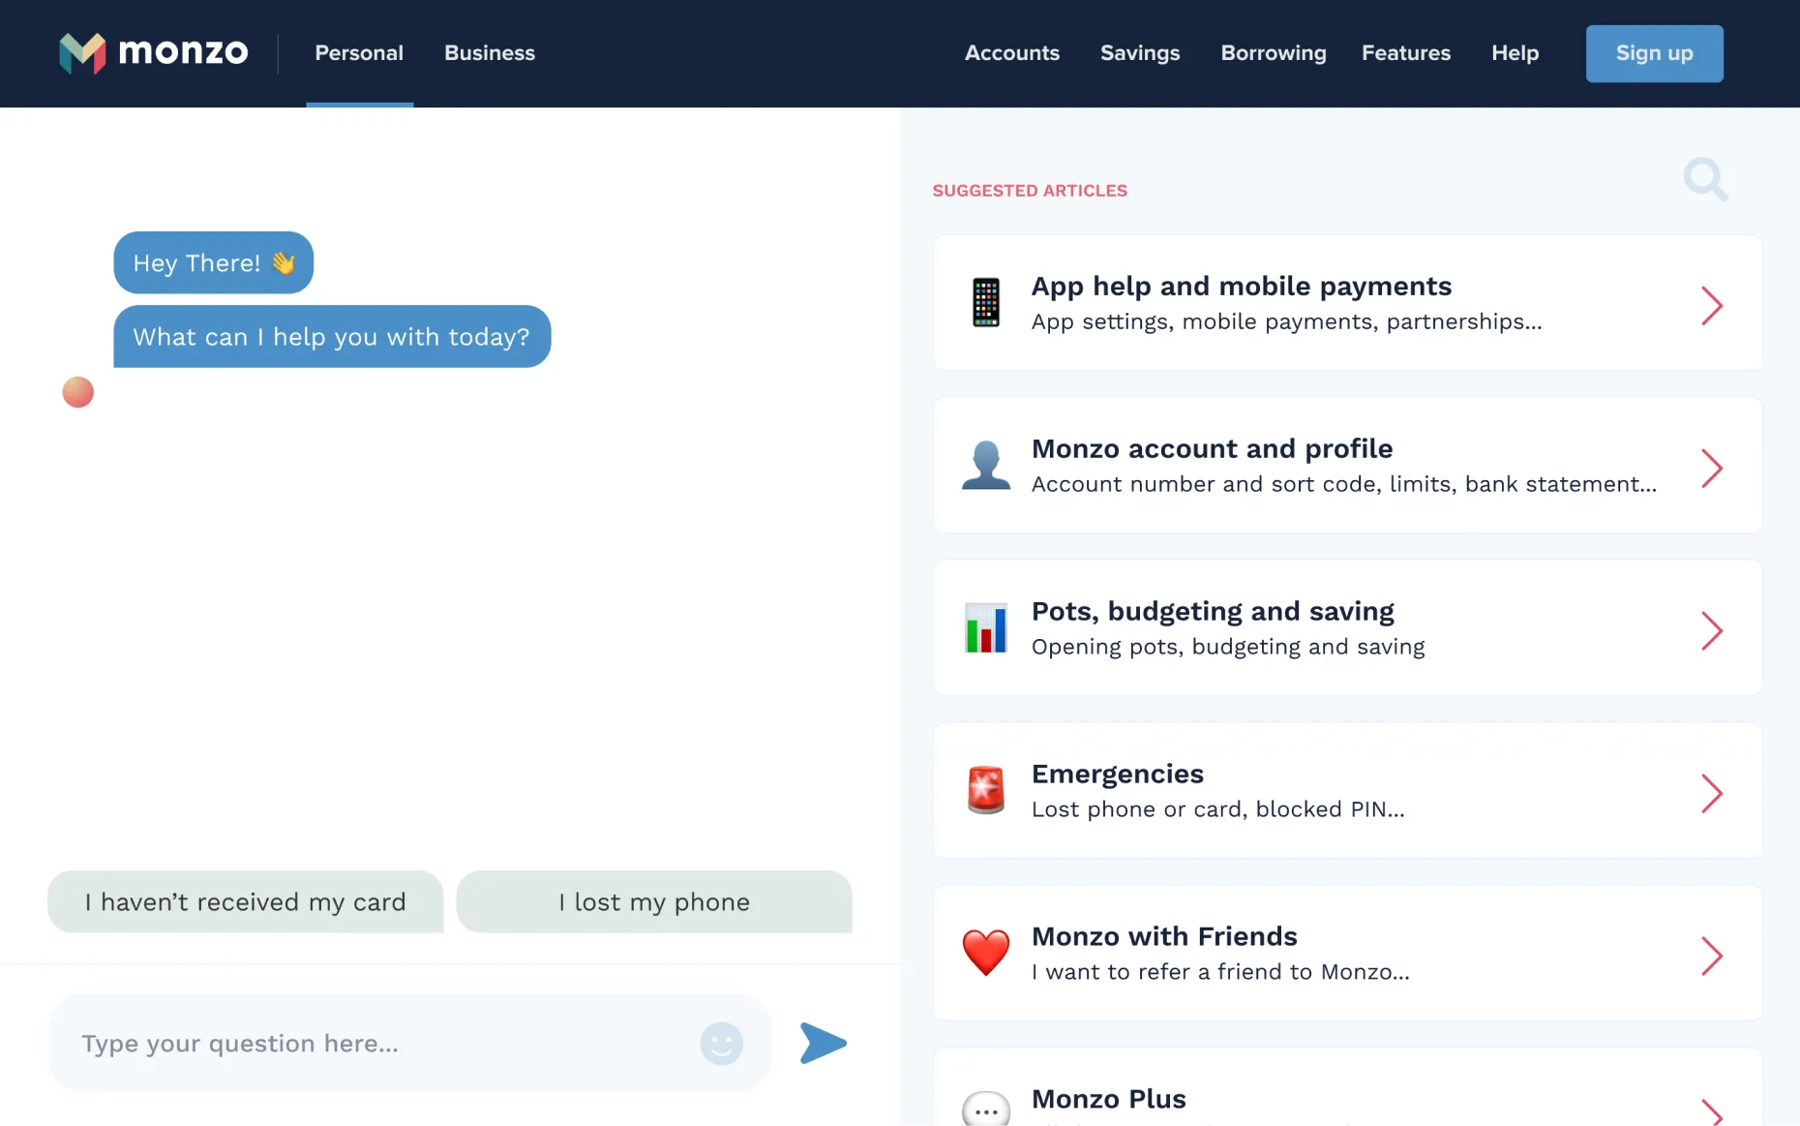Click the person silhouette account icon

click(985, 465)
